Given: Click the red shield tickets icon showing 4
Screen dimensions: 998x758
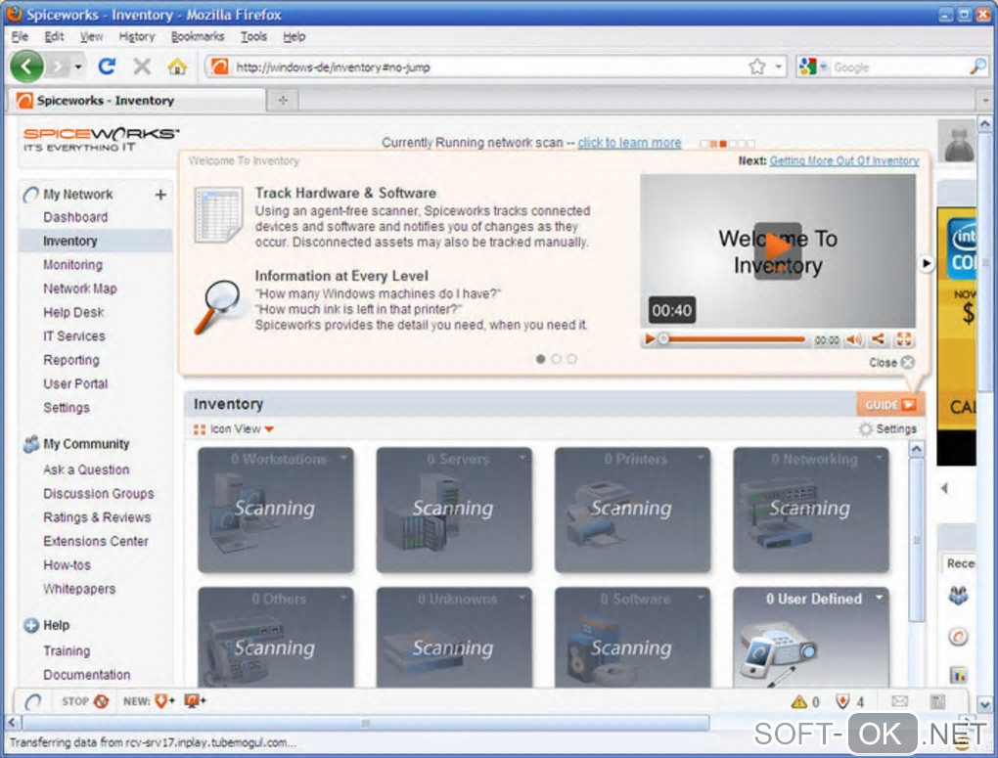Looking at the screenshot, I should tap(842, 702).
